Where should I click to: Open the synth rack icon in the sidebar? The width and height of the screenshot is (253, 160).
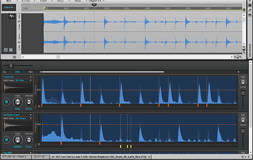(250, 15)
